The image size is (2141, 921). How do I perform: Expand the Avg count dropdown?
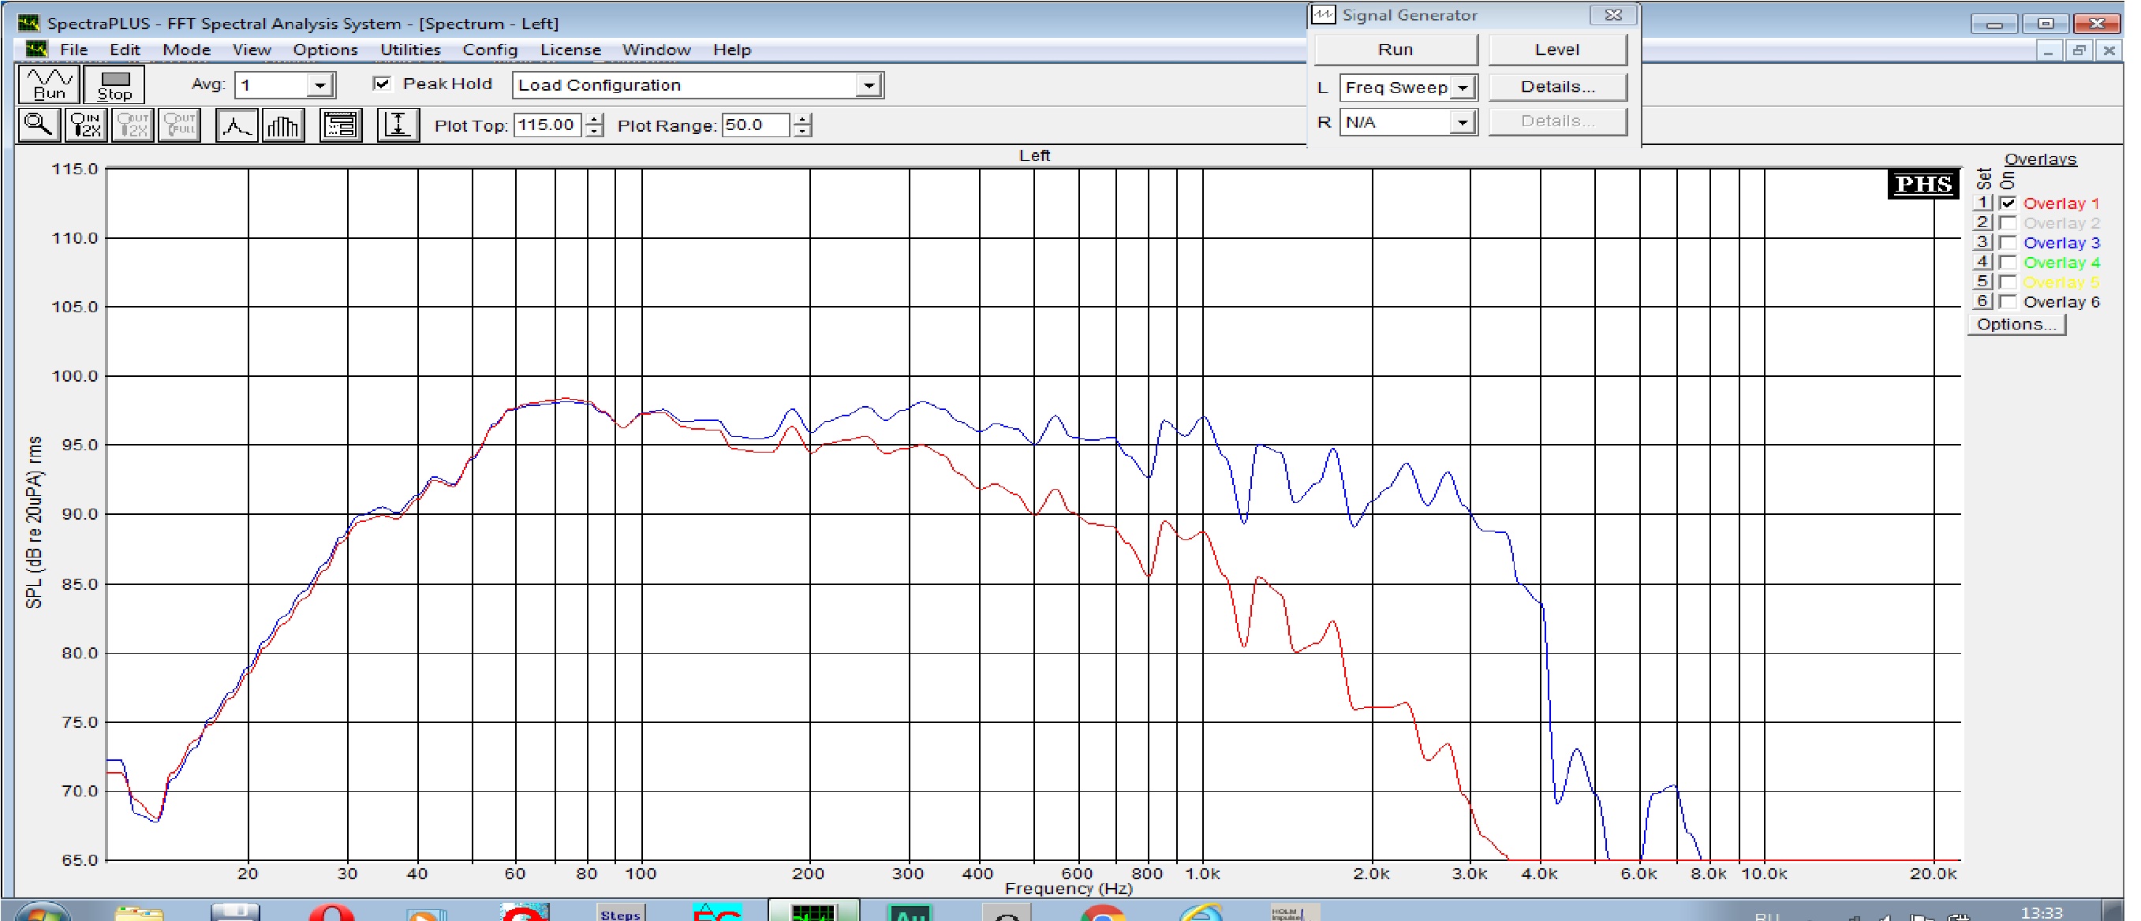320,84
